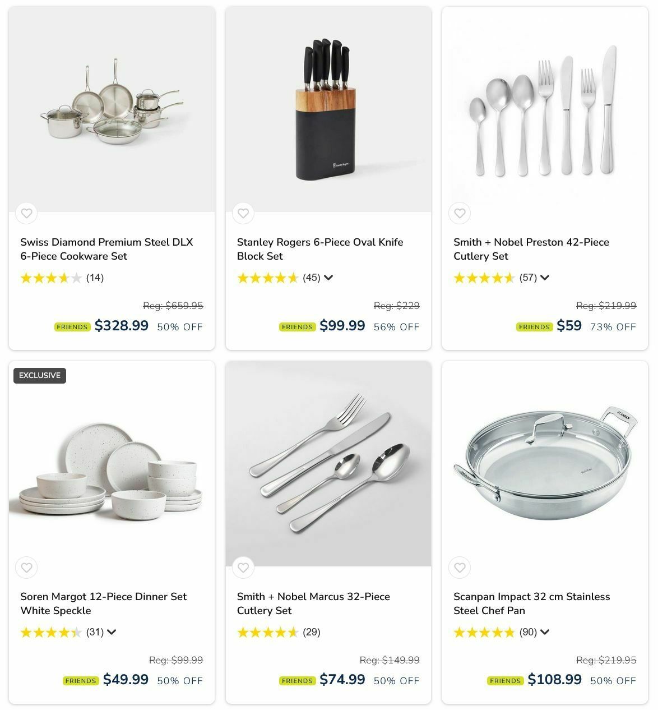Expand rating breakdown for Stanley Rogers (45) reviews
This screenshot has width=658, height=710.
[328, 278]
